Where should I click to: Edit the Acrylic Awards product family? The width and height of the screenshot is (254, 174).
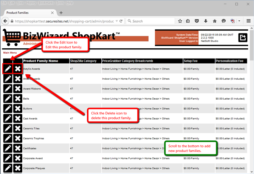pos(8,69)
